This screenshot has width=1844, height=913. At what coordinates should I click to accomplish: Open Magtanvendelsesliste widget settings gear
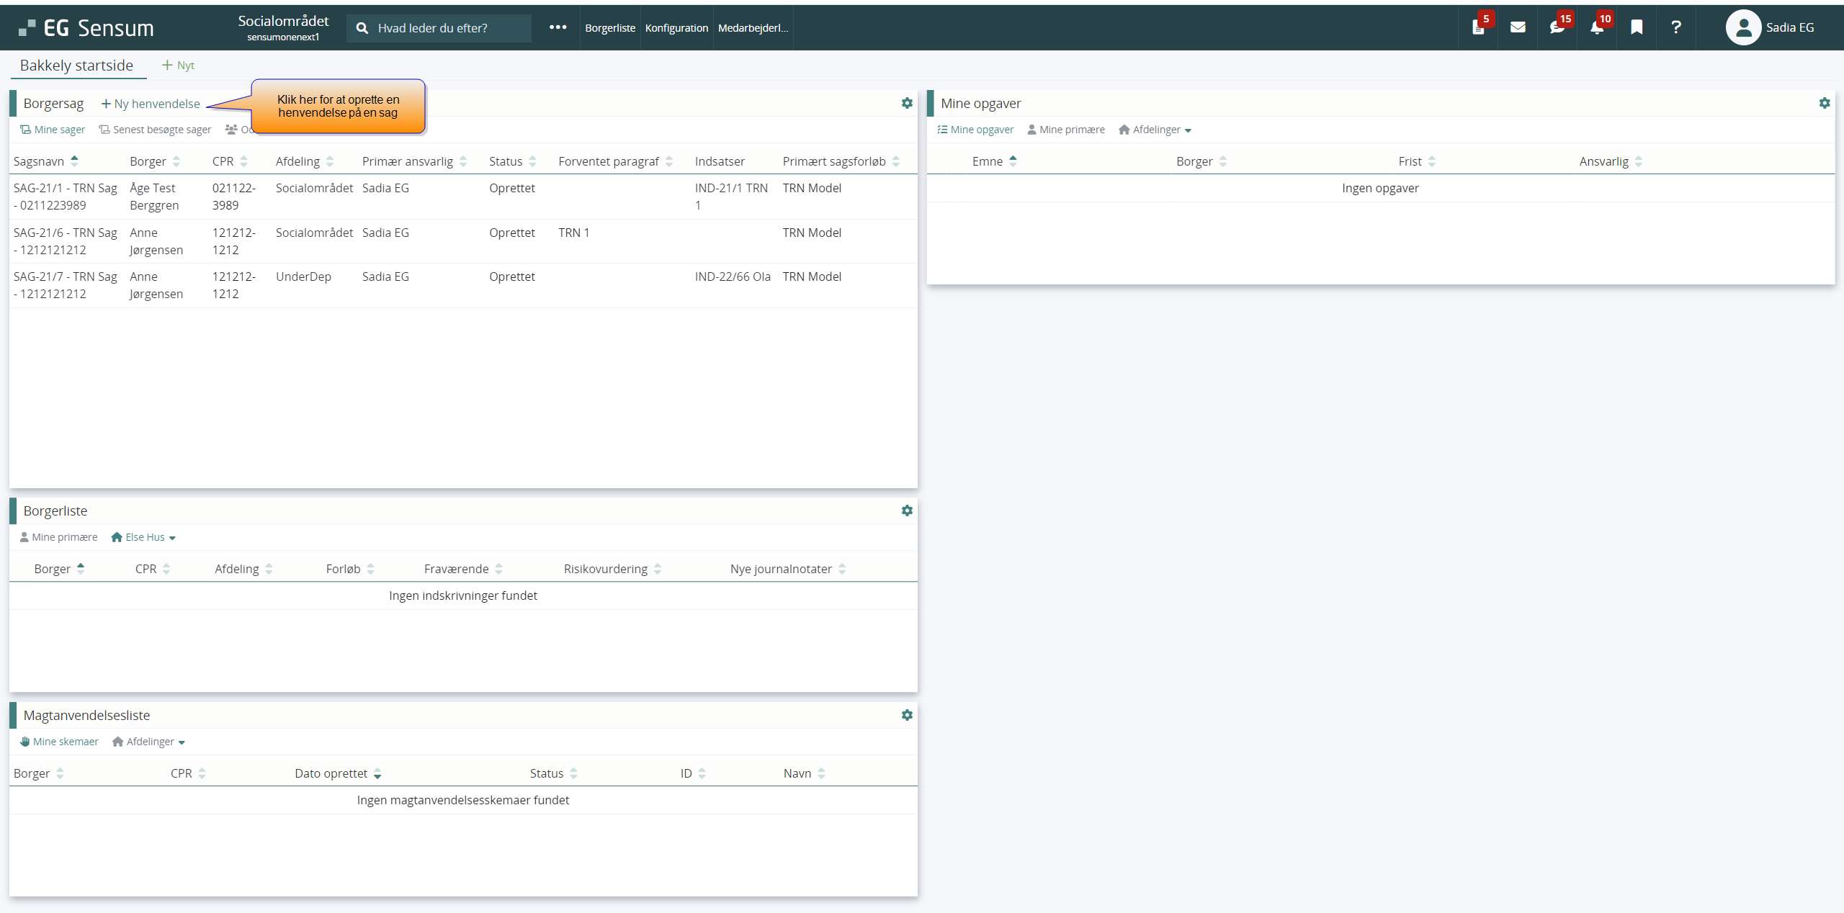click(x=907, y=715)
